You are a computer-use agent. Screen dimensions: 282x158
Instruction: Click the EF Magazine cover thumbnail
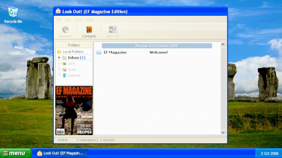(x=74, y=110)
